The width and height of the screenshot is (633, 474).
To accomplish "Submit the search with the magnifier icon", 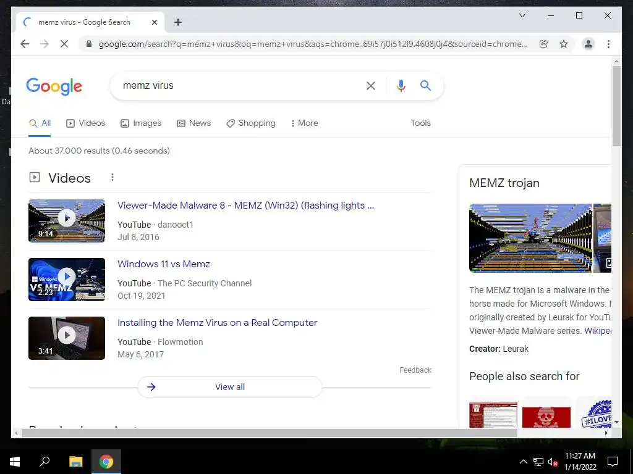I will point(425,85).
